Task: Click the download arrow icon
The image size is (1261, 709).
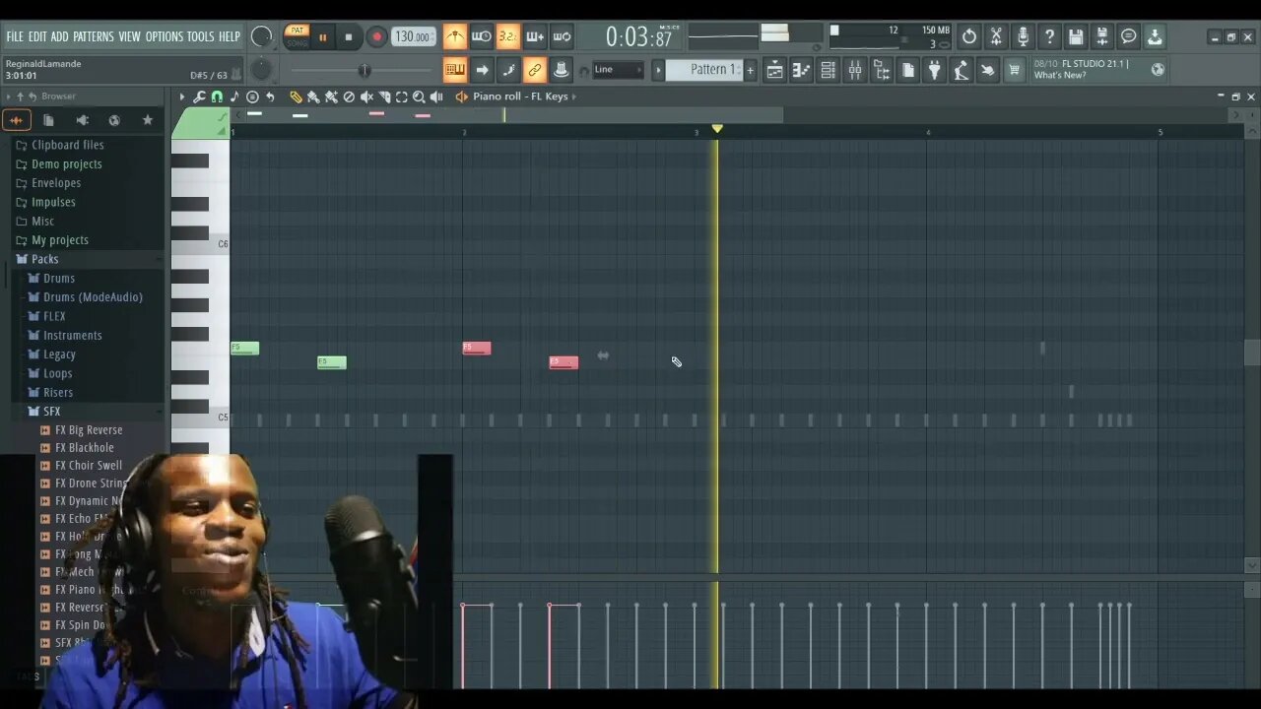Action: coord(1155,36)
